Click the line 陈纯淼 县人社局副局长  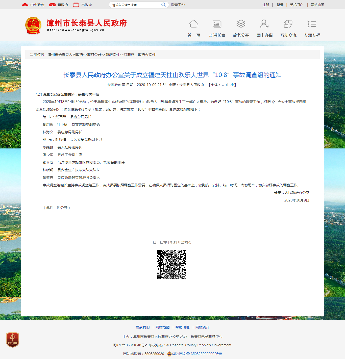coord(62,147)
